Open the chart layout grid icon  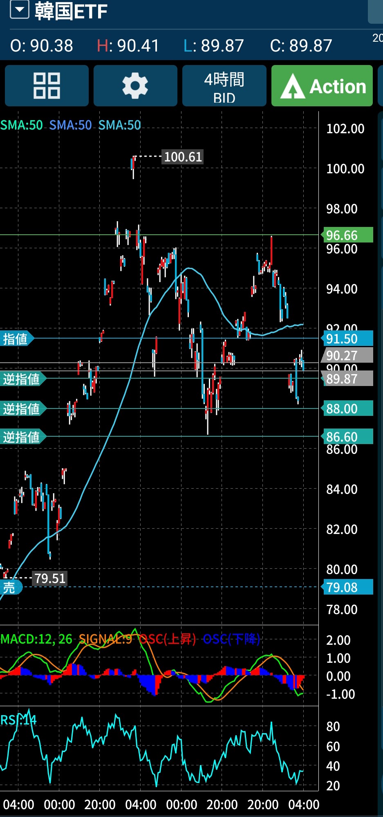coord(47,86)
